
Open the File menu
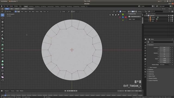point(4,6)
